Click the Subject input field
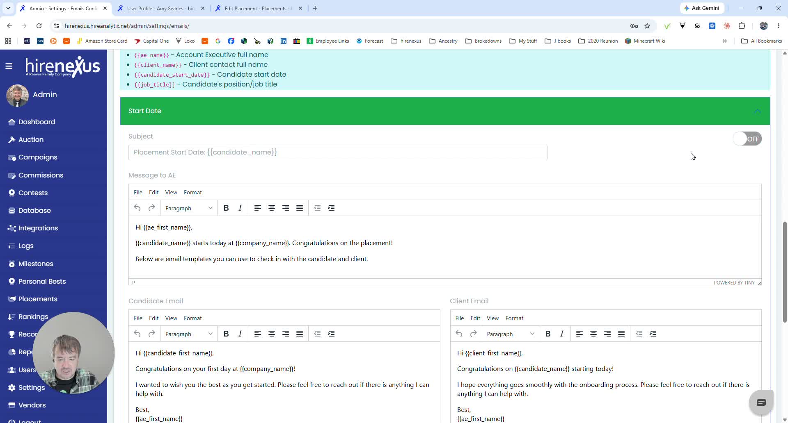This screenshot has height=423, width=788. pyautogui.click(x=338, y=152)
